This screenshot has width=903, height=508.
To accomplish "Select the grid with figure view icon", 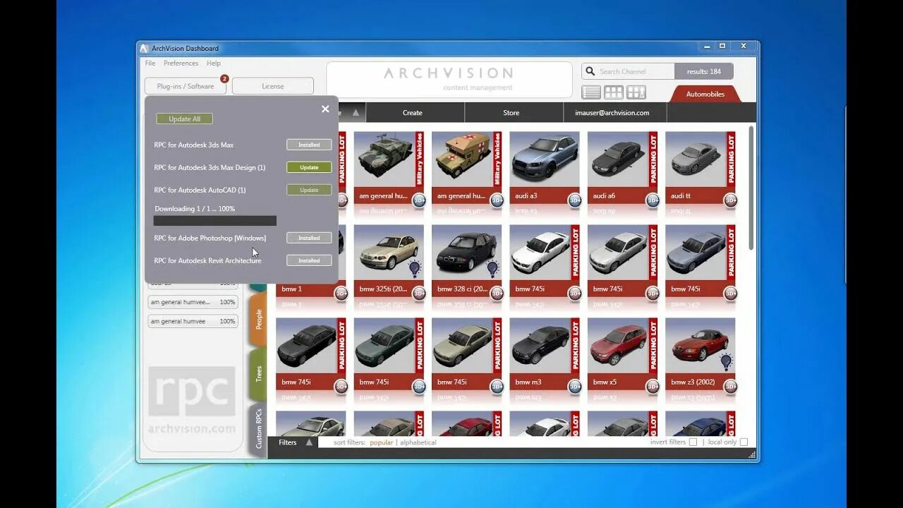I will click(636, 92).
